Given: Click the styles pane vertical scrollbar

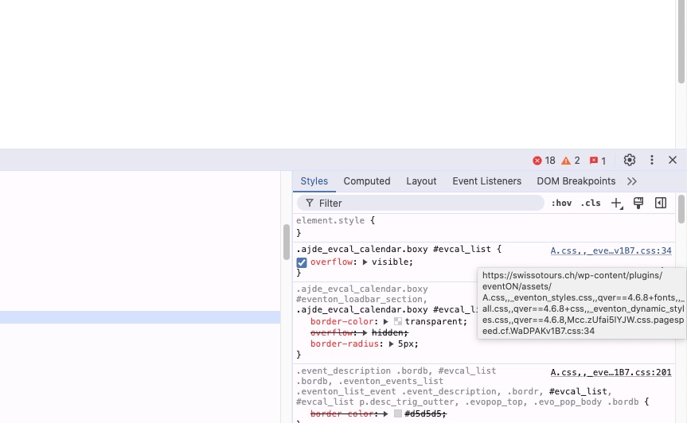Looking at the screenshot, I should click(681, 209).
